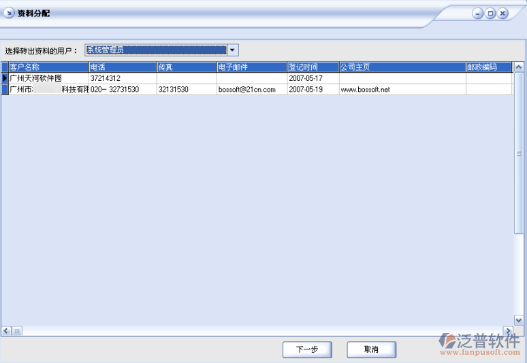Click email cell bossoft@21cn.com
Screen dimensions: 527x363
coord(252,89)
